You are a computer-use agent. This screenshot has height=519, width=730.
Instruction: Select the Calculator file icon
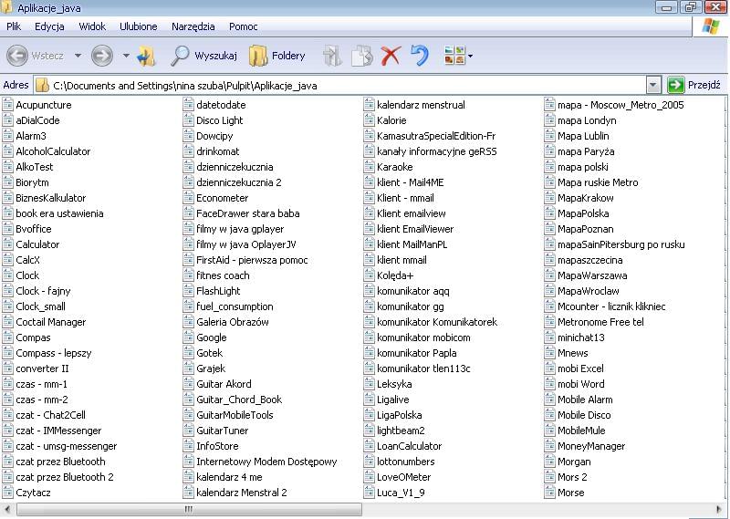[x=7, y=244]
